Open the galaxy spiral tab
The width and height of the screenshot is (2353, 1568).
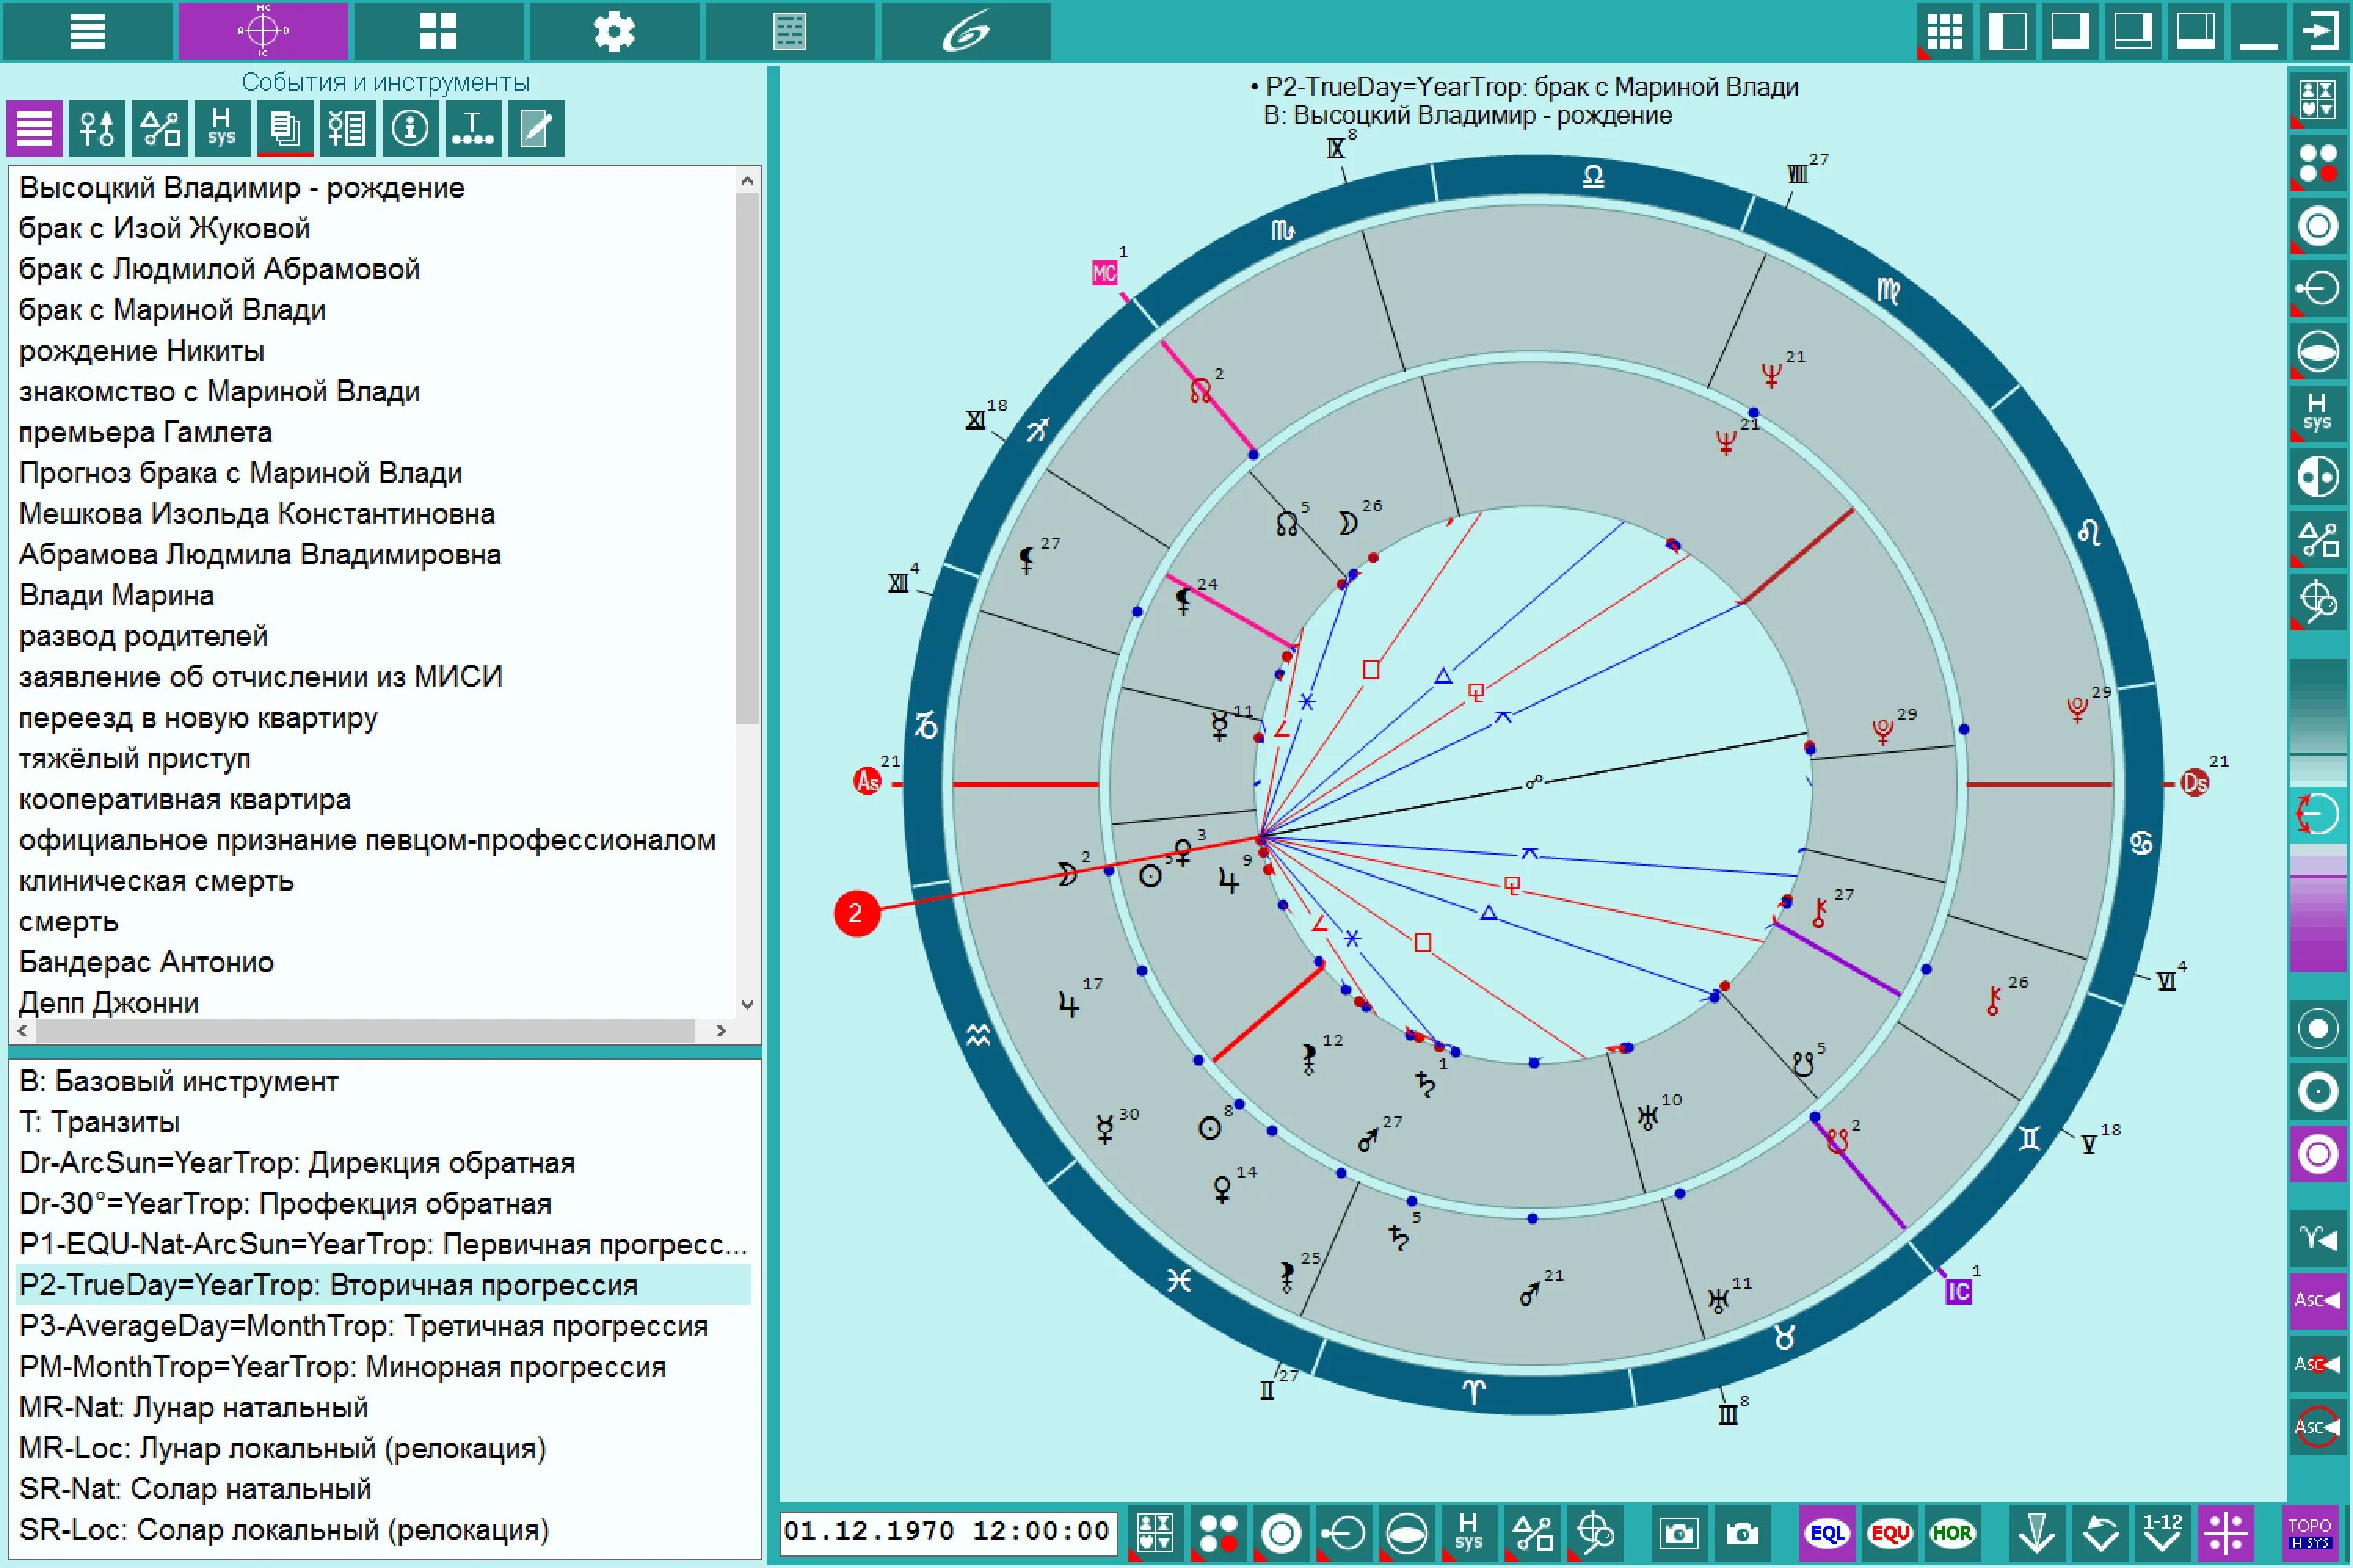click(x=966, y=31)
